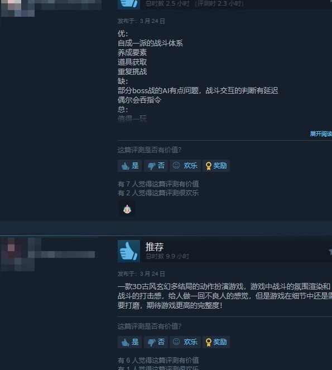Open second reviewer's blurred avatar profile

pos(18,254)
